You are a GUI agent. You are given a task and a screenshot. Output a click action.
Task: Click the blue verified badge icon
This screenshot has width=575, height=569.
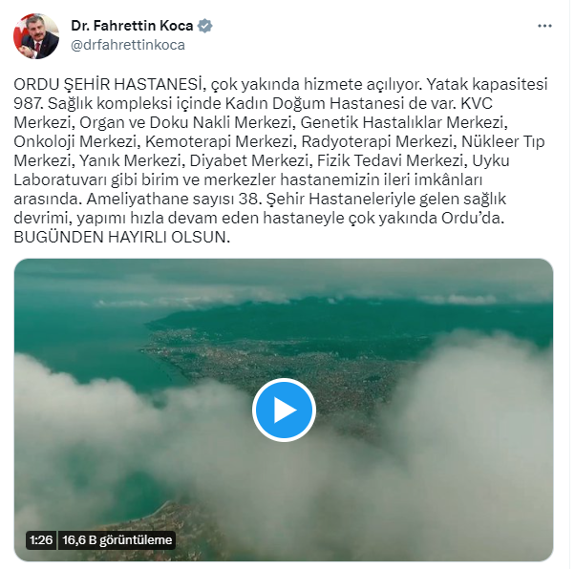(x=204, y=26)
